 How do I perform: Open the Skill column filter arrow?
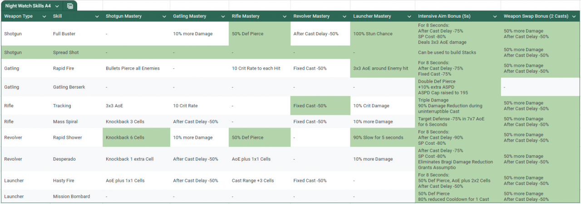coord(97,16)
